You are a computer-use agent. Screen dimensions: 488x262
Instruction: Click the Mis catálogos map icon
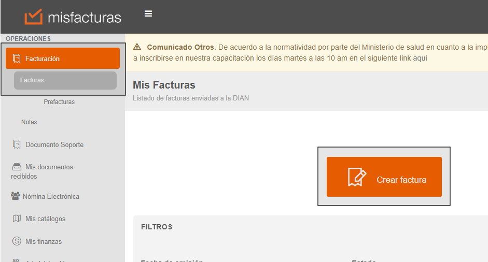(17, 219)
